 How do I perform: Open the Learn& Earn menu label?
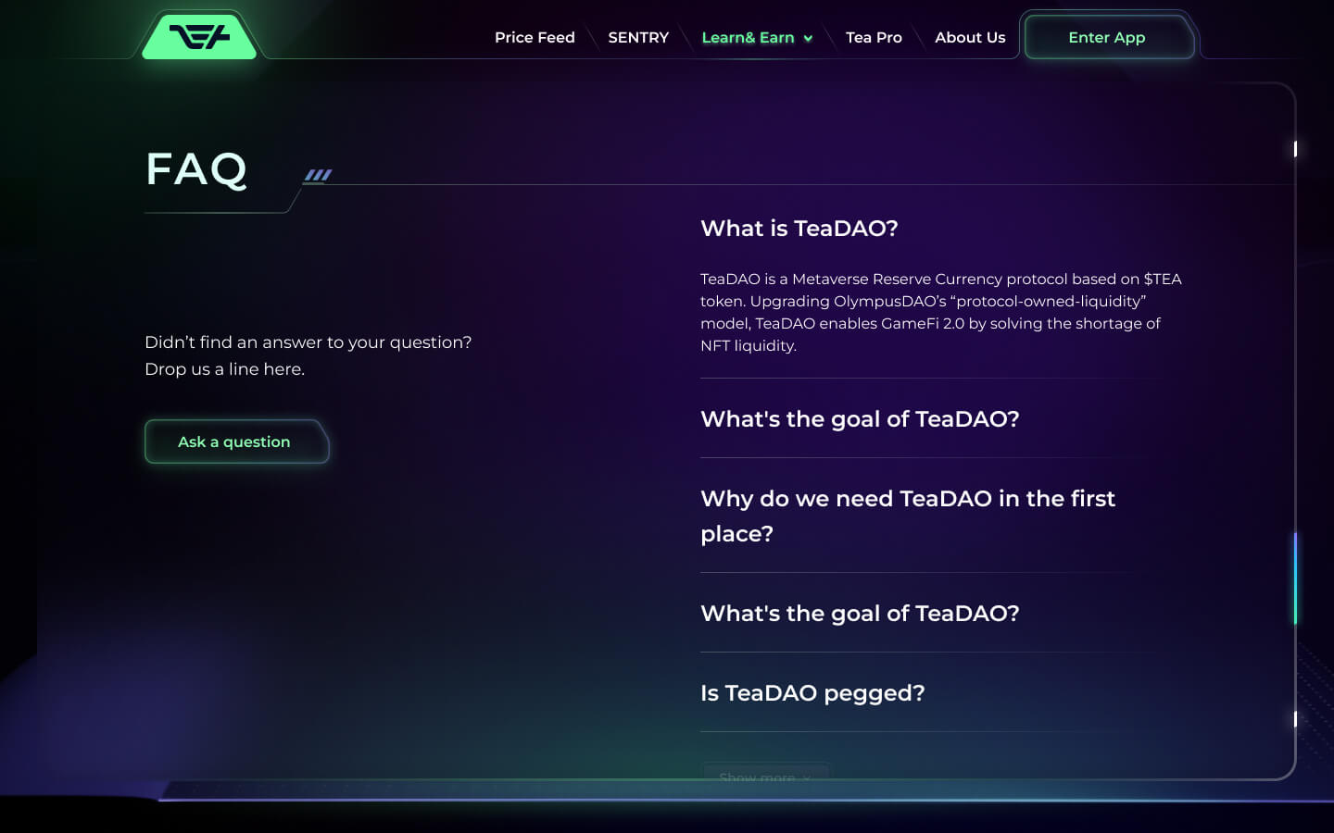(748, 37)
